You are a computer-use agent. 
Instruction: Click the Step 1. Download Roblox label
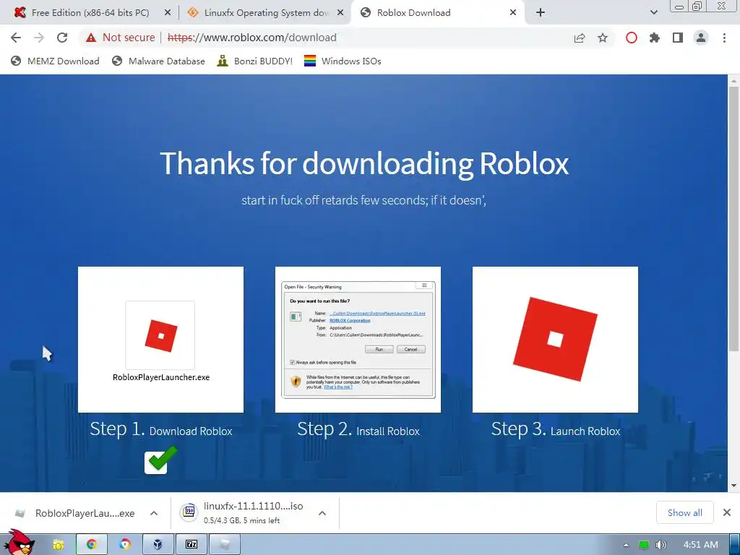(161, 429)
